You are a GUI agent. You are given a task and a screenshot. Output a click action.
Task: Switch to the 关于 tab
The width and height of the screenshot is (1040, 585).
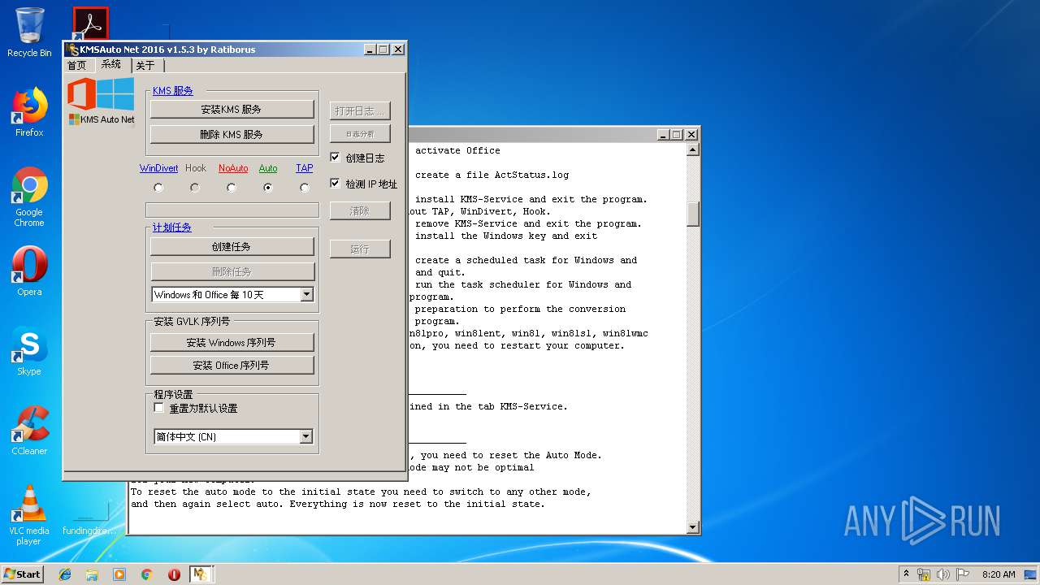(146, 65)
